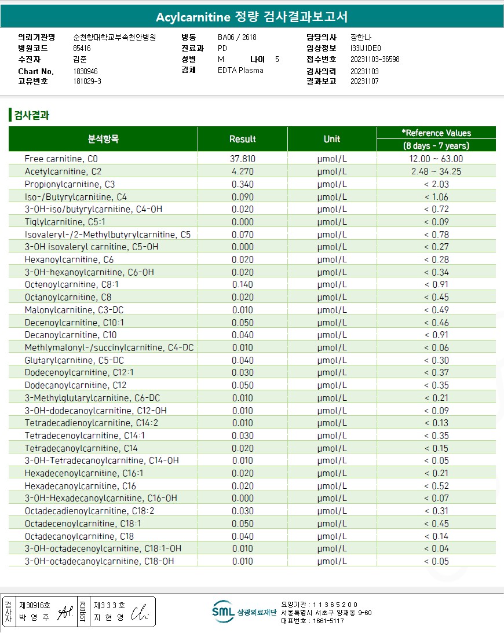Screen dimensions: 504x633
Task: Select the Result column header
Action: click(243, 139)
